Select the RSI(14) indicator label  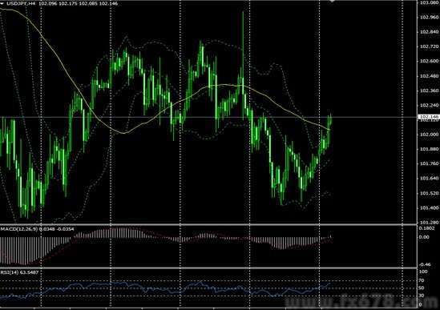(x=9, y=272)
